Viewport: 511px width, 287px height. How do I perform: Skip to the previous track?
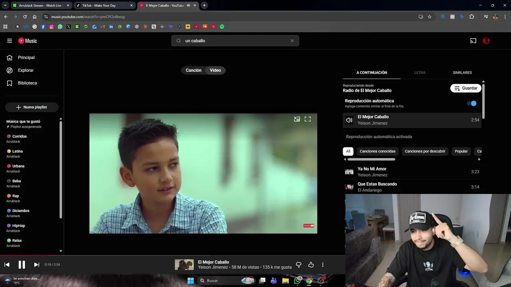point(7,265)
